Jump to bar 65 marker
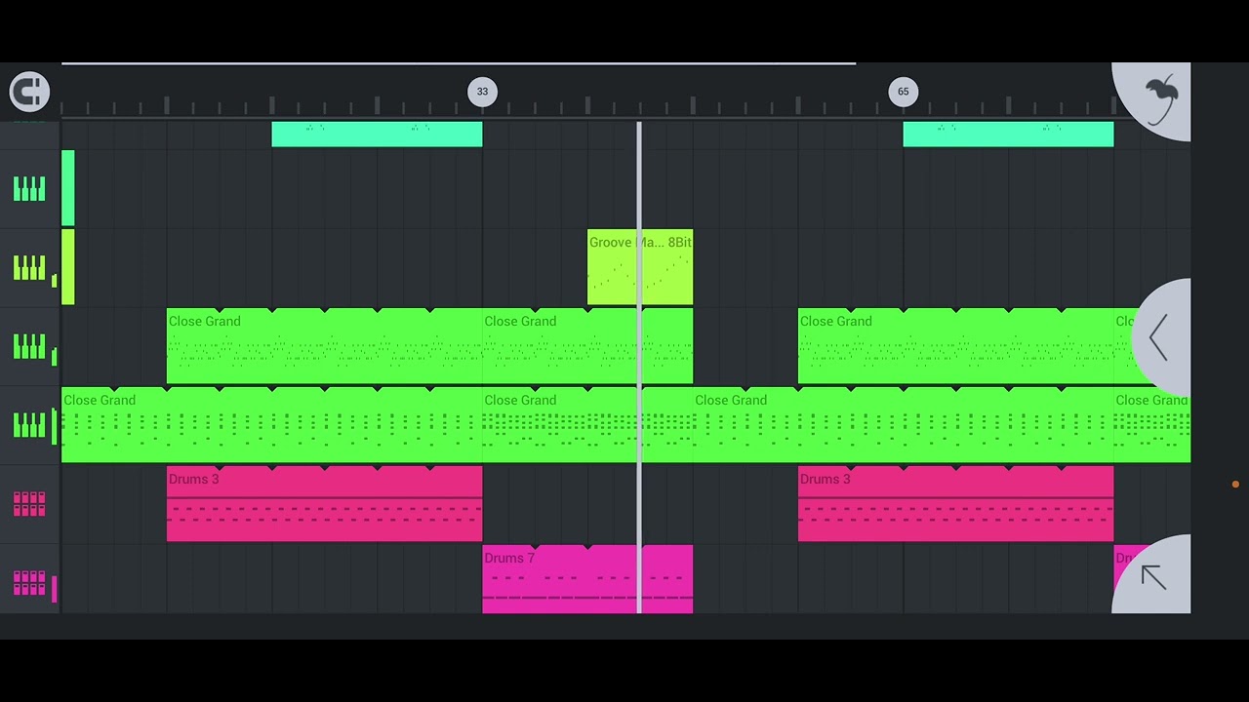Viewport: 1249px width, 702px height. (x=904, y=92)
